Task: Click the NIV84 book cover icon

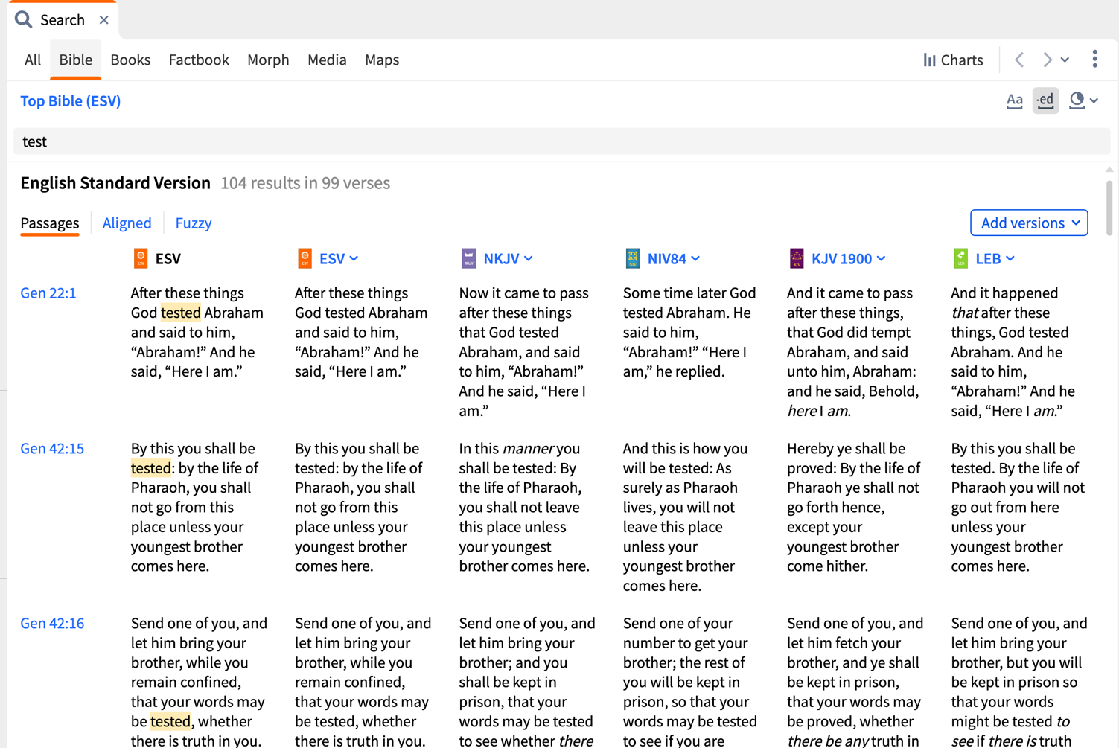Action: (x=632, y=258)
